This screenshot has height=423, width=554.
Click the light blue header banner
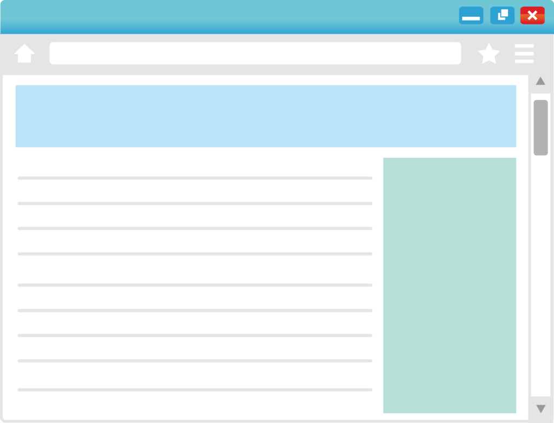pyautogui.click(x=266, y=116)
